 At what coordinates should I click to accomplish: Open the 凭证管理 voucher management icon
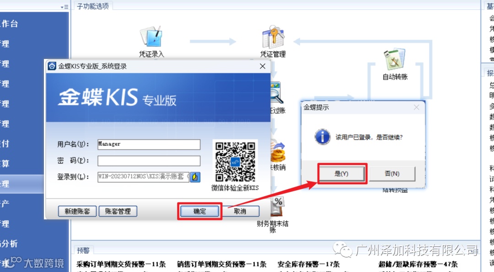[x=273, y=42]
